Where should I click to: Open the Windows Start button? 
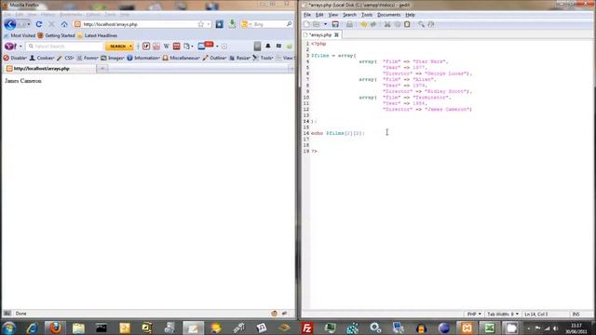click(x=8, y=328)
